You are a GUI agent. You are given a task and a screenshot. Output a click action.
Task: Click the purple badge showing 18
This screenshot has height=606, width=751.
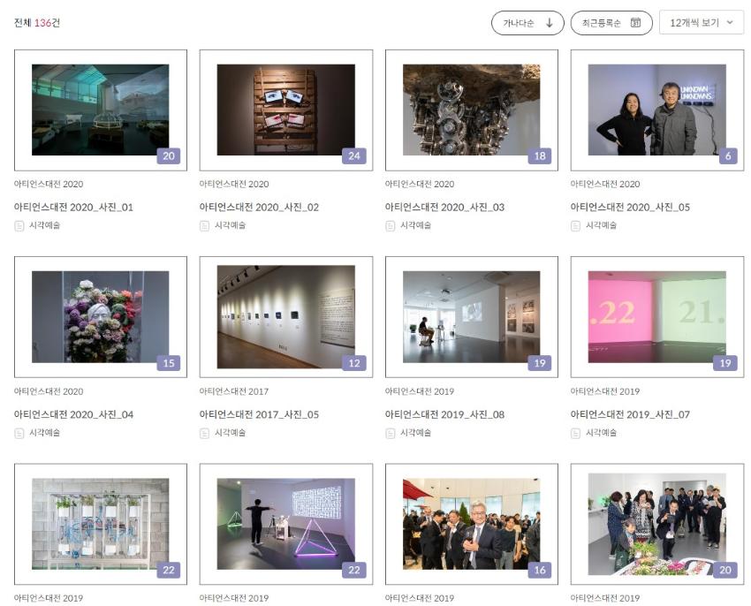point(539,156)
